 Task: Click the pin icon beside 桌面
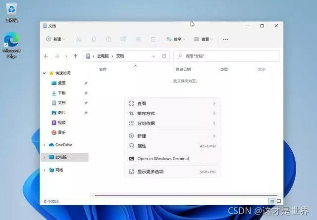tap(86, 83)
